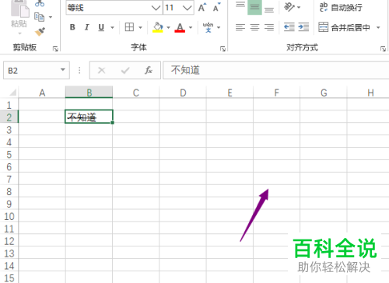Click the text orientation icon
This screenshot has height=283, width=389.
289,7
